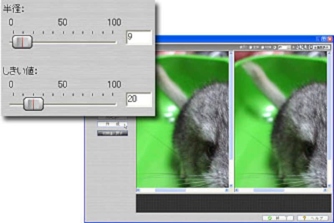Click the green checkmark OK button

(273, 218)
